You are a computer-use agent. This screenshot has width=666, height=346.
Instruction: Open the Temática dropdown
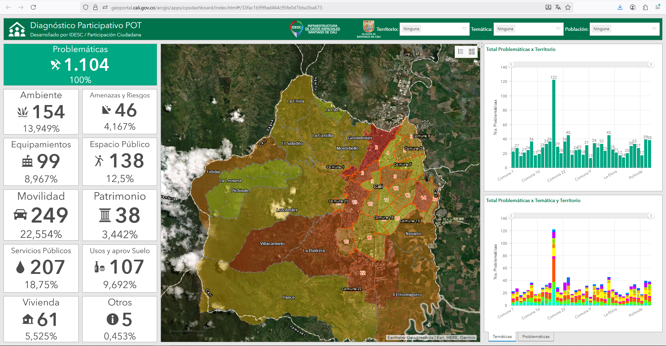click(528, 29)
